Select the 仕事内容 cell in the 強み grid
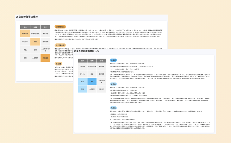231x143 pixels. click(25, 34)
